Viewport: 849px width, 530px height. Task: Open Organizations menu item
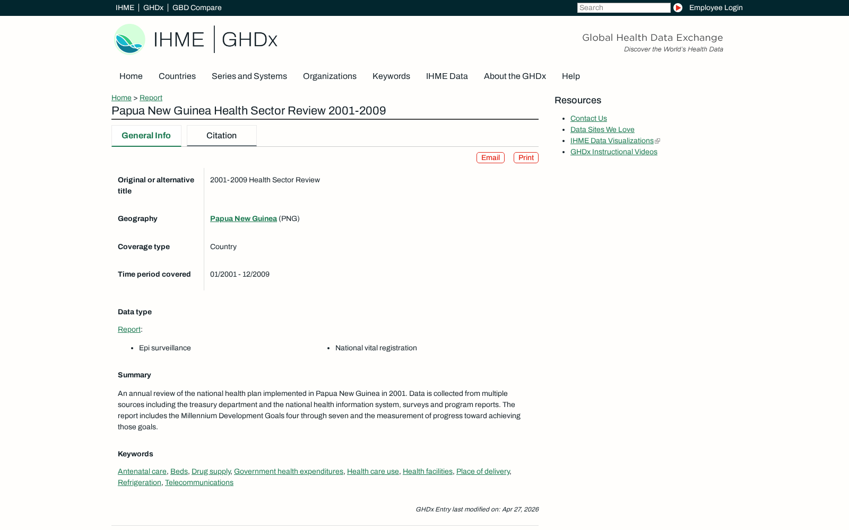tap(330, 76)
